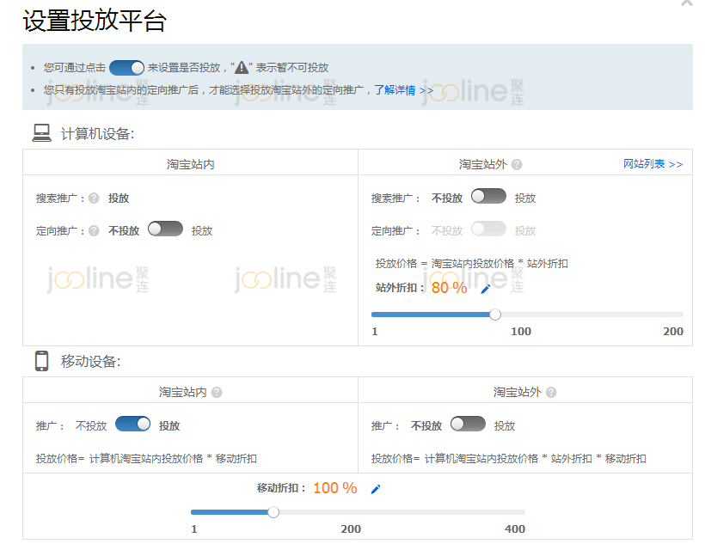The image size is (705, 550).
Task: Click help icon beside mobile 淘宝站外 header
Action: pyautogui.click(x=551, y=392)
